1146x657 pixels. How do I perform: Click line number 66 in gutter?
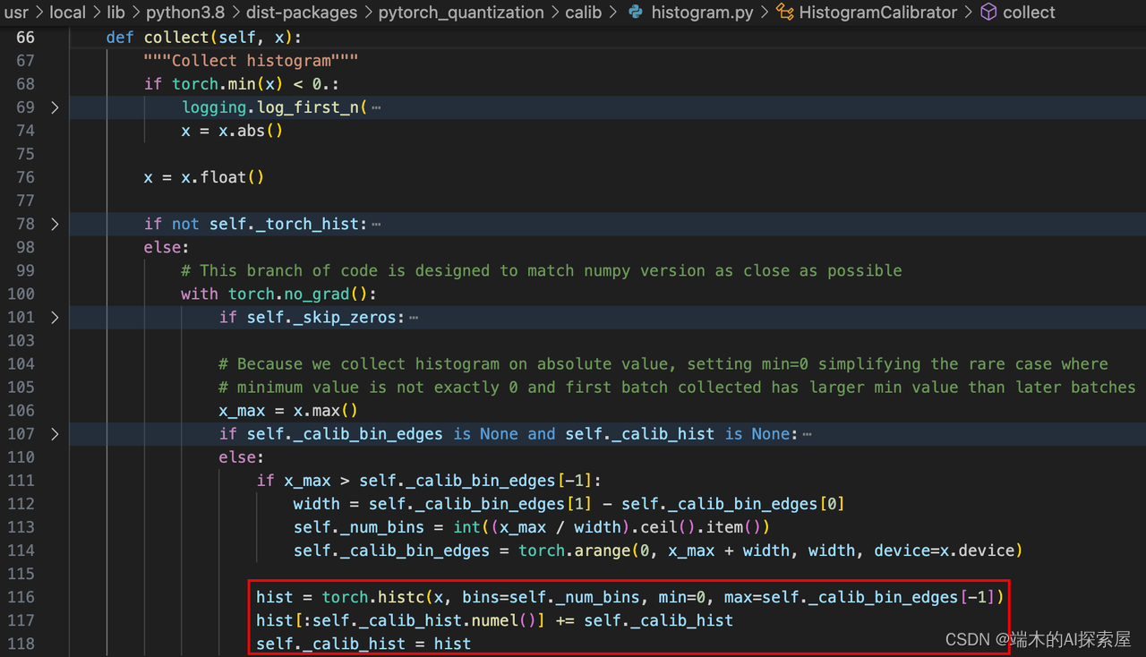[x=25, y=38]
